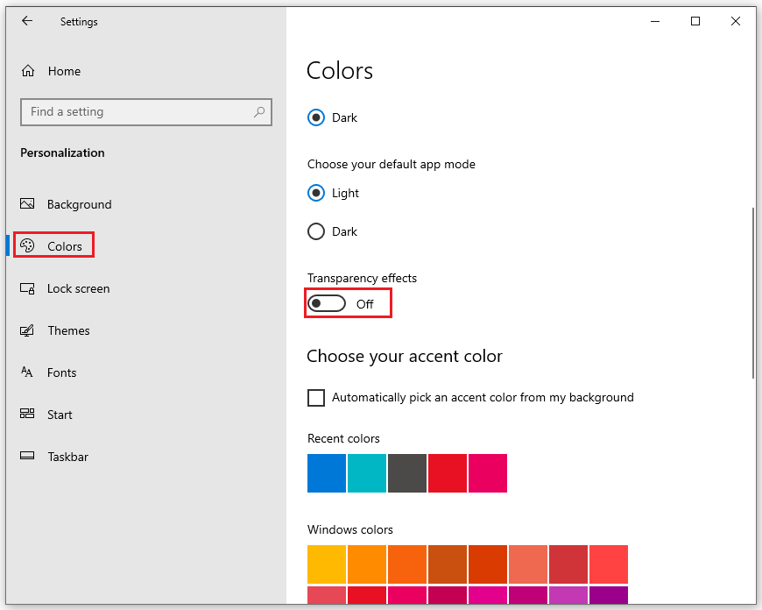Select the yellow Windows color swatch
762x610 pixels.
[x=327, y=564]
